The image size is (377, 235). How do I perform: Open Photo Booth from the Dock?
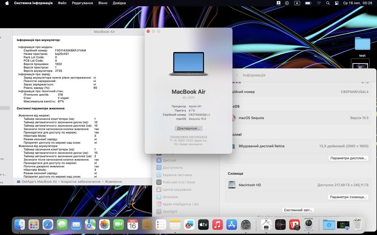[294, 225]
